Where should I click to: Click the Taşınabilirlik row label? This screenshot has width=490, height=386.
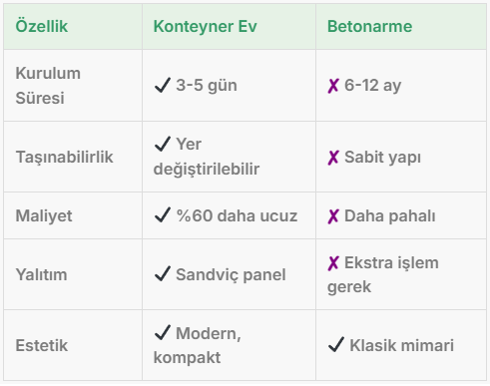coord(64,157)
